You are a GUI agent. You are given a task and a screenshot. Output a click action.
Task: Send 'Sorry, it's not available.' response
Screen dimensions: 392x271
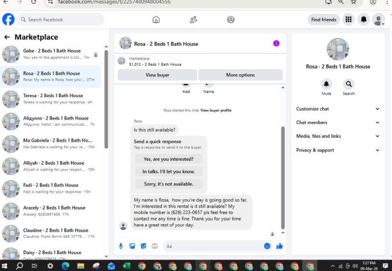169,184
